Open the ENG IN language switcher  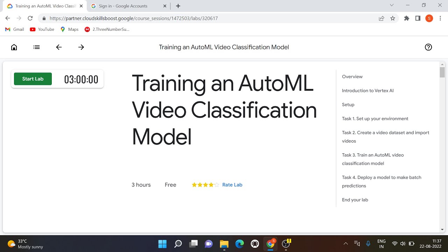tap(381, 244)
